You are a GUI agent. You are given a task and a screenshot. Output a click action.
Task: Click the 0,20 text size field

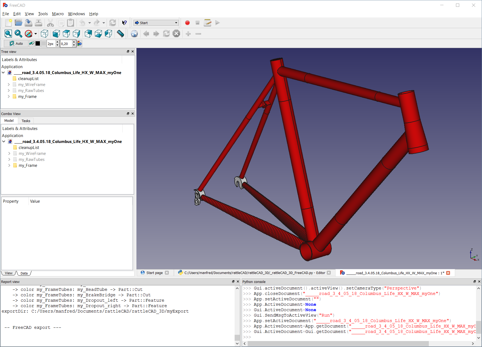click(66, 44)
